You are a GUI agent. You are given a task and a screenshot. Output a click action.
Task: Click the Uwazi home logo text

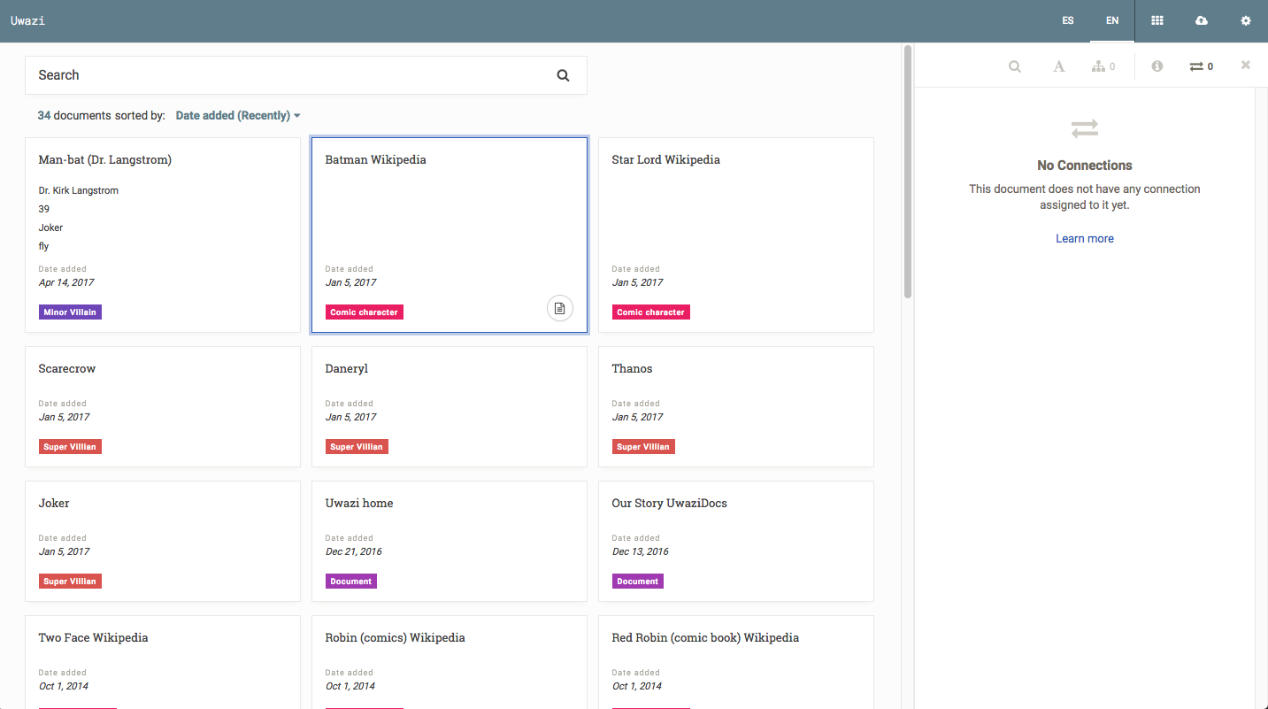click(27, 20)
